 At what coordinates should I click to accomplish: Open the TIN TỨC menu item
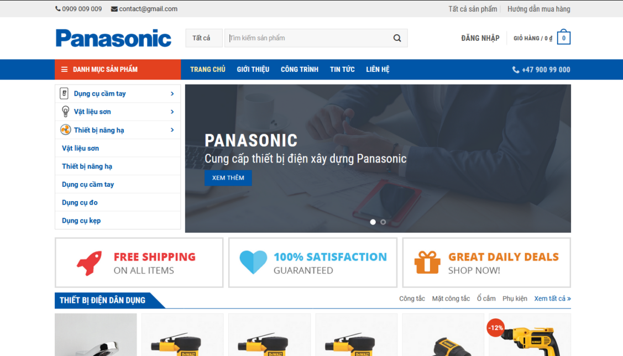(x=342, y=69)
